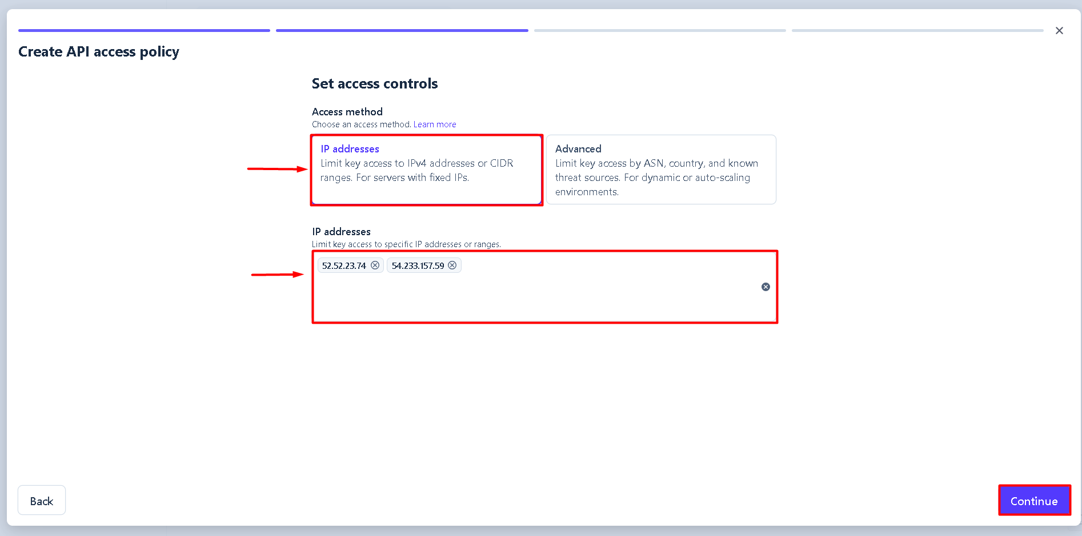Click the Continue button

(1034, 501)
